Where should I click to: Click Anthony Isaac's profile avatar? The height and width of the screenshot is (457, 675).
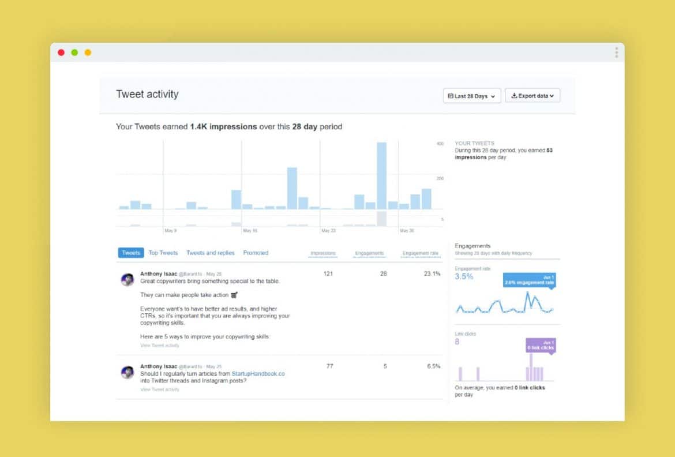click(128, 279)
